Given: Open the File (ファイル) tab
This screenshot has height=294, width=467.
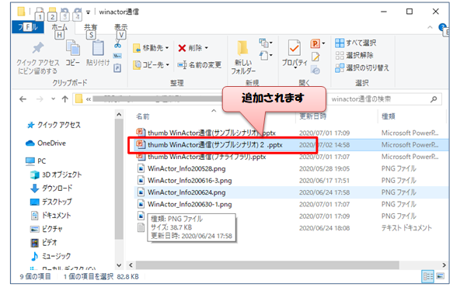Looking at the screenshot, I should click(x=28, y=27).
